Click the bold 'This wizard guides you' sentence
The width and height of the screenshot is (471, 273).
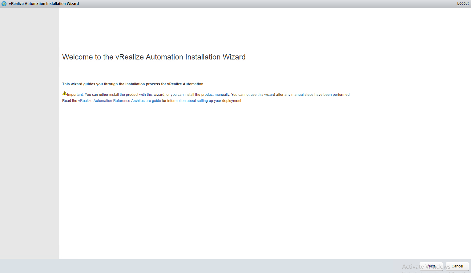(133, 84)
